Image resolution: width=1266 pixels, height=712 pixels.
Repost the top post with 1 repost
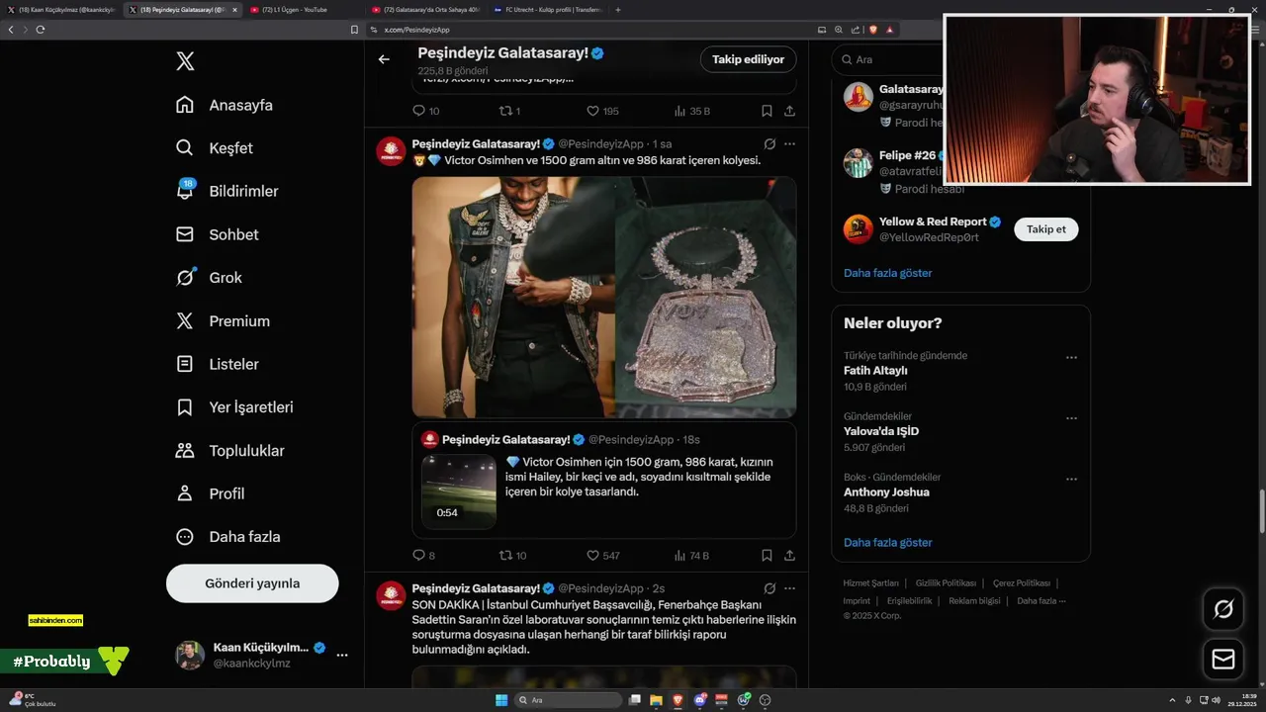click(x=509, y=111)
